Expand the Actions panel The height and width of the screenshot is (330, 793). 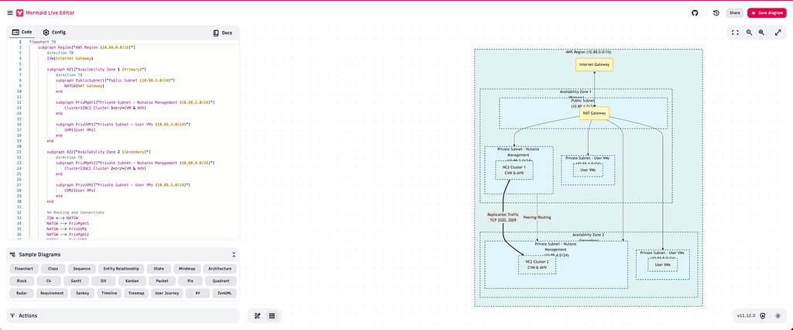(123, 315)
